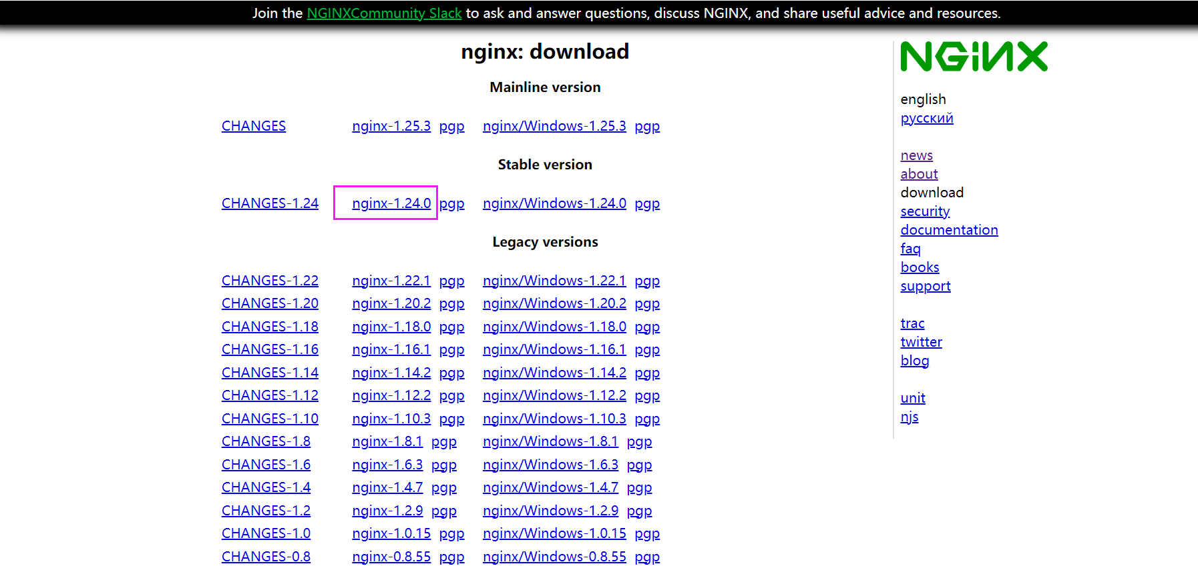This screenshot has width=1198, height=568.
Task: Download nginx-1.16.1
Action: click(x=391, y=349)
